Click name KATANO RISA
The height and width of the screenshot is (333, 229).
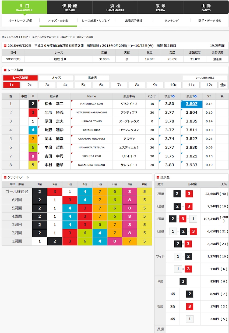pos(91,130)
